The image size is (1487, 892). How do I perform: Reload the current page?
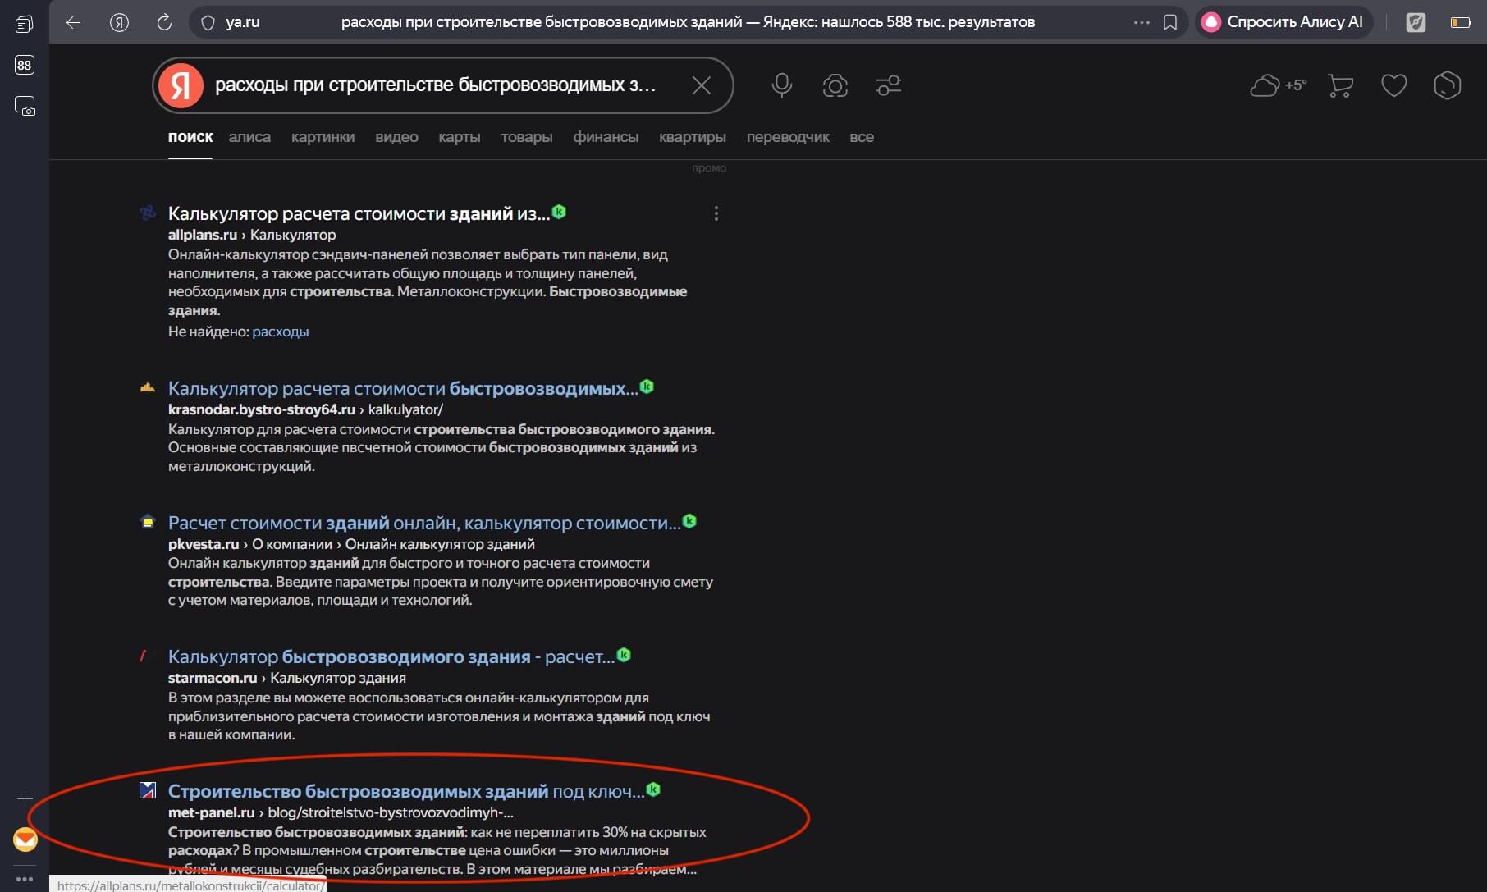coord(164,22)
